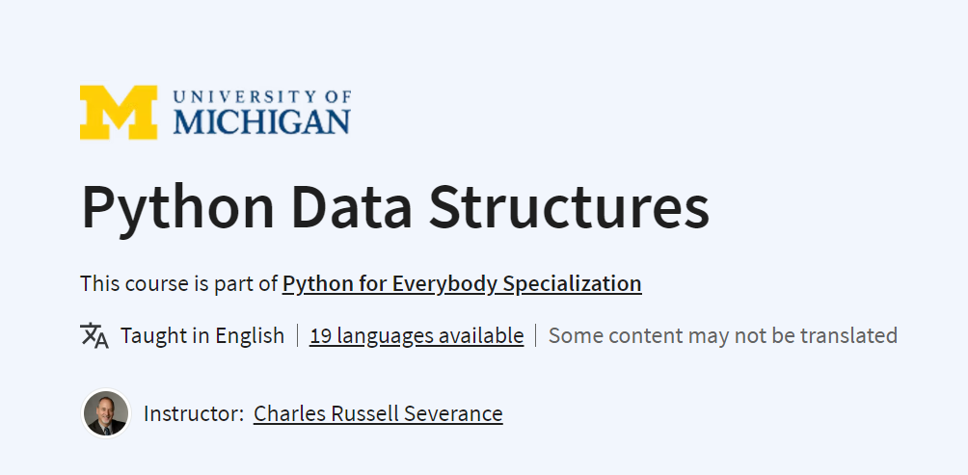Open the 19 languages available link
968x475 pixels.
pos(417,335)
